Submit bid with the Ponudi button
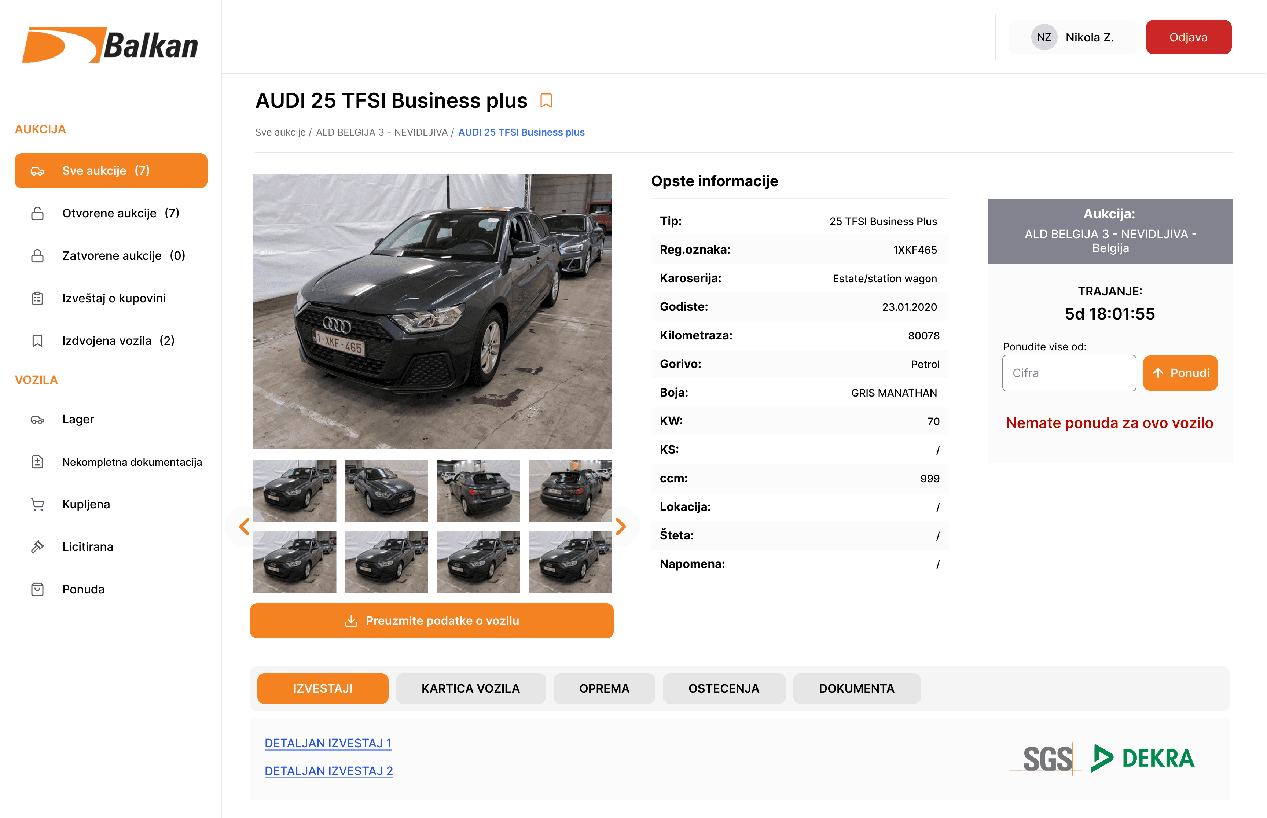Viewport: 1267px width, 818px height. coord(1180,373)
